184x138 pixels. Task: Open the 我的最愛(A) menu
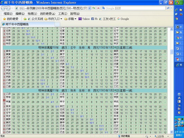(47, 14)
